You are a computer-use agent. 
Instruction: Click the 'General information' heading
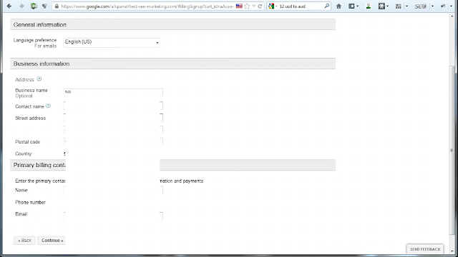40,25
